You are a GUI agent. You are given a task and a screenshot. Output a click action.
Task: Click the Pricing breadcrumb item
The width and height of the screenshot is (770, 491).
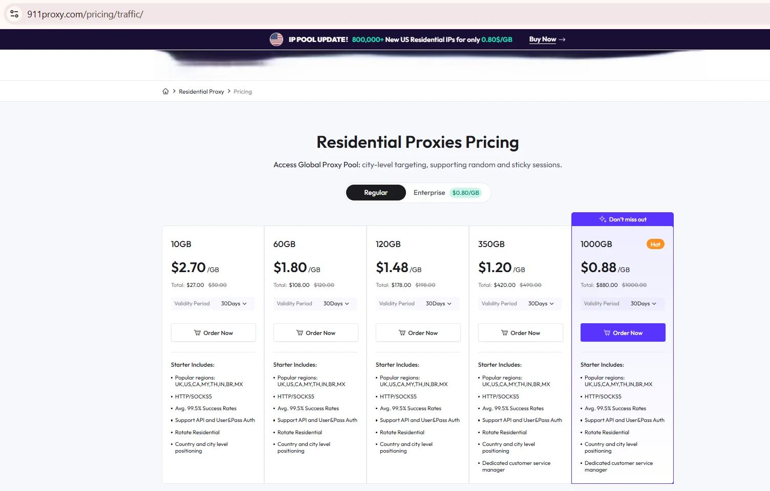coord(243,92)
